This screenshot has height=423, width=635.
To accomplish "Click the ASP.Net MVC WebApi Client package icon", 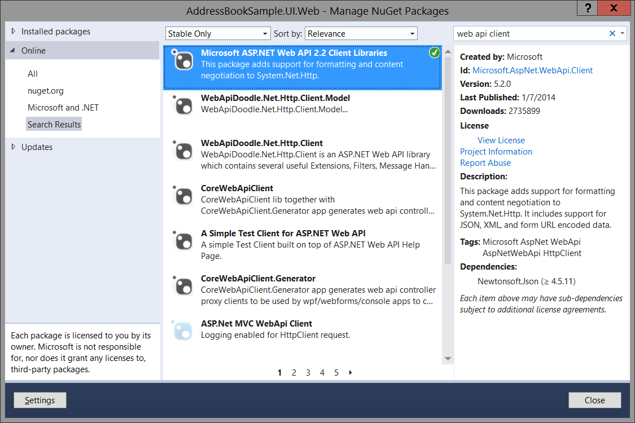I will coord(183,331).
